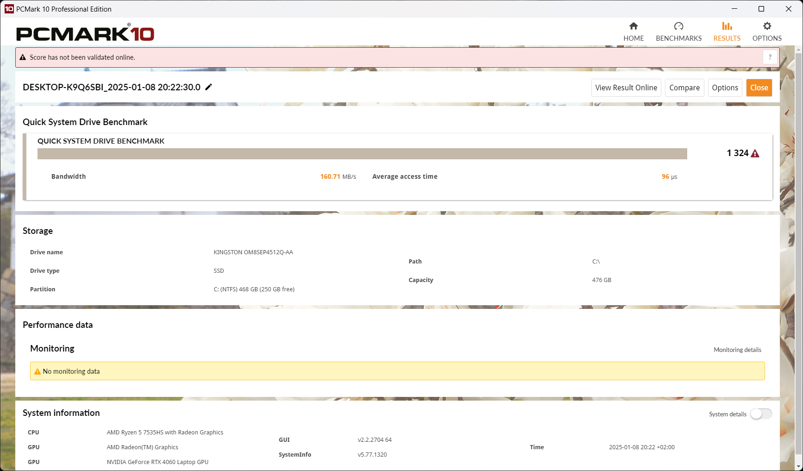The width and height of the screenshot is (803, 471).
Task: Click the Quick System Drive Benchmark score bar
Action: (x=362, y=154)
